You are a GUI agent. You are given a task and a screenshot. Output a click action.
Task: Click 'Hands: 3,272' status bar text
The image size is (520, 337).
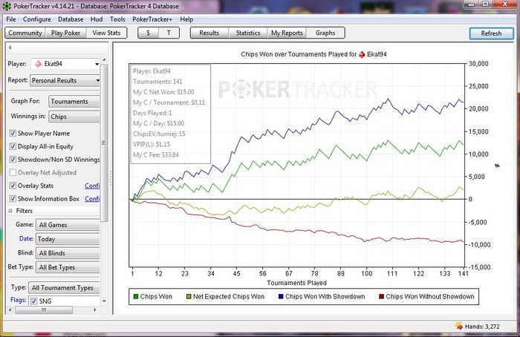[x=482, y=327]
